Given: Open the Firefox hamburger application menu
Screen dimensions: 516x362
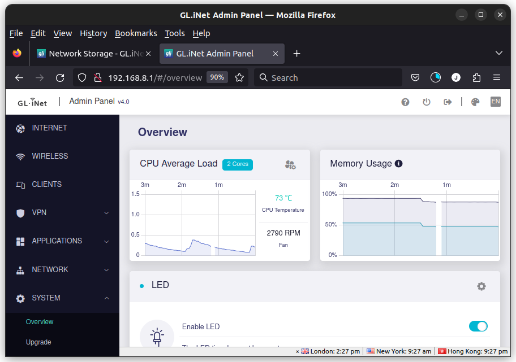Looking at the screenshot, I should [497, 77].
